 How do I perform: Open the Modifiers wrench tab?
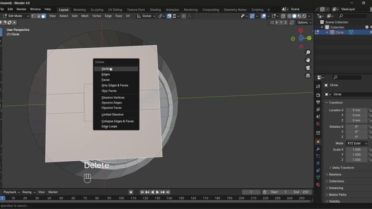click(318, 149)
